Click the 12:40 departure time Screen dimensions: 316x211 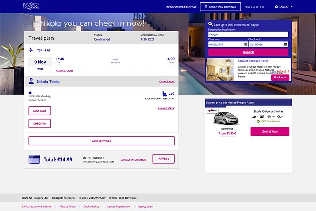pos(60,59)
